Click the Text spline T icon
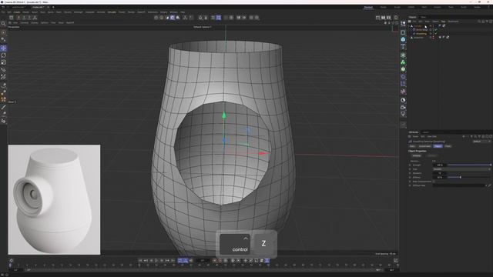 click(x=403, y=46)
